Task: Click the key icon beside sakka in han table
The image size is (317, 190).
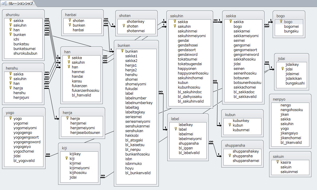Action: 69,58
